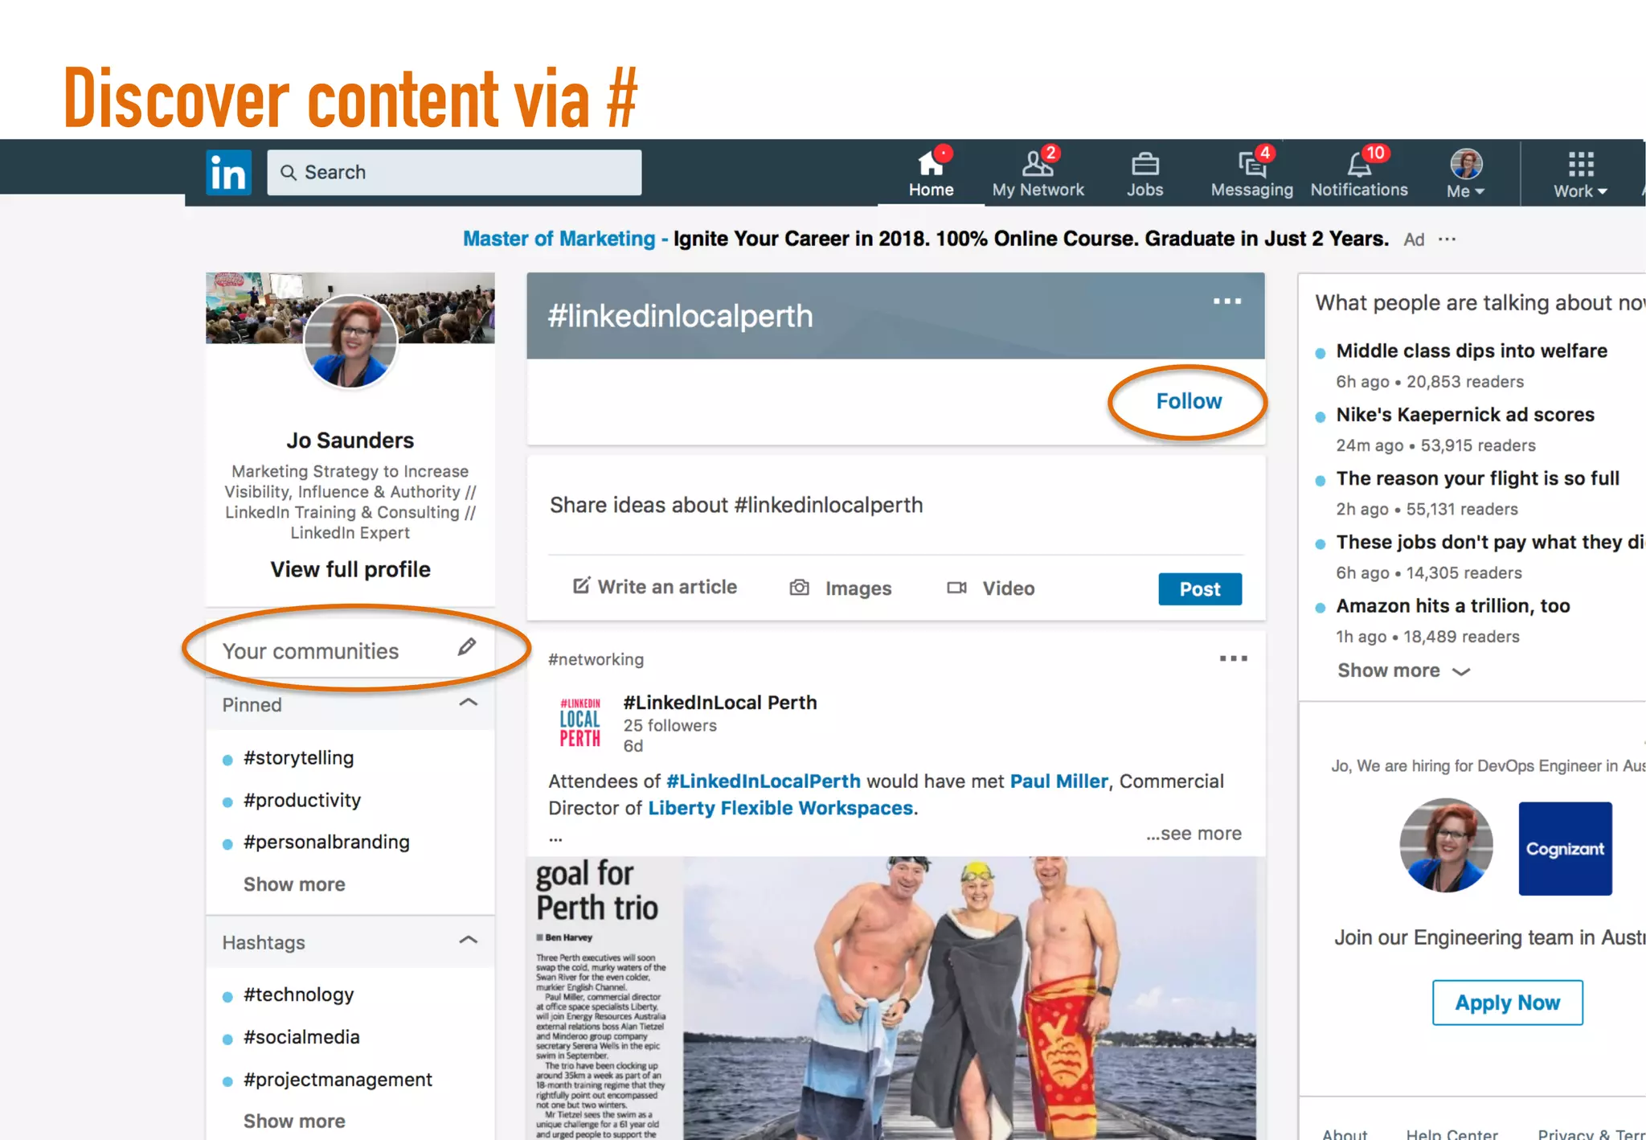
Task: Click the Follow button for #linkedinlocalperth
Action: click(x=1189, y=401)
